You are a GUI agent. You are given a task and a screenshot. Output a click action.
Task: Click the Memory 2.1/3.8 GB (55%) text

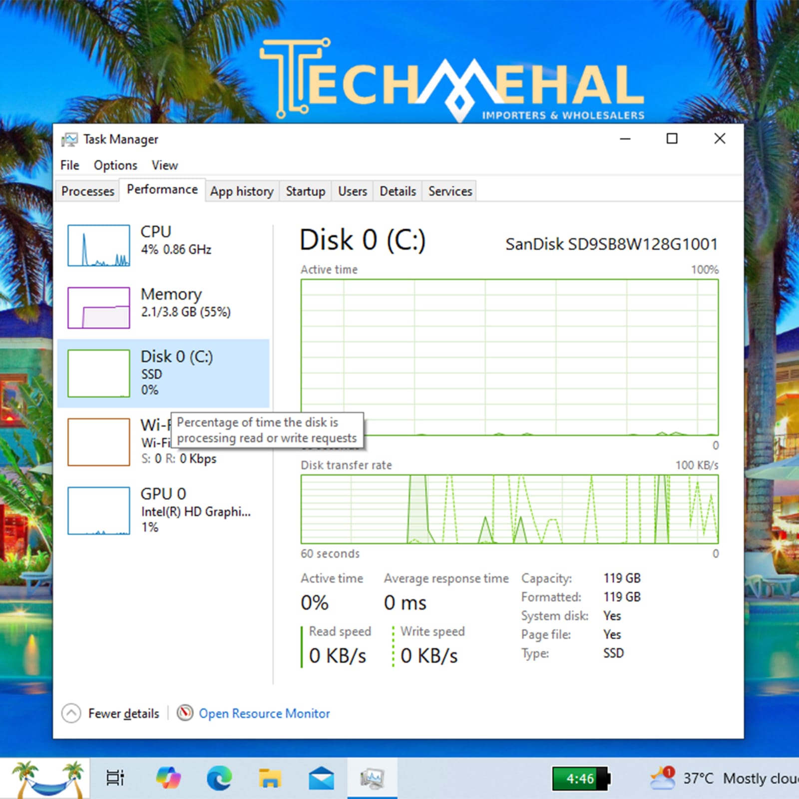coord(186,312)
